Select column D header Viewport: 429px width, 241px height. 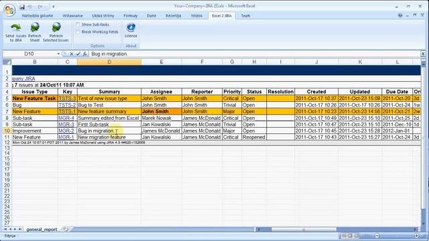109,62
